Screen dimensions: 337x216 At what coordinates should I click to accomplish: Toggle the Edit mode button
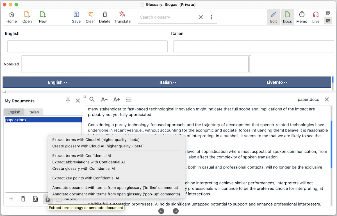pos(273,17)
